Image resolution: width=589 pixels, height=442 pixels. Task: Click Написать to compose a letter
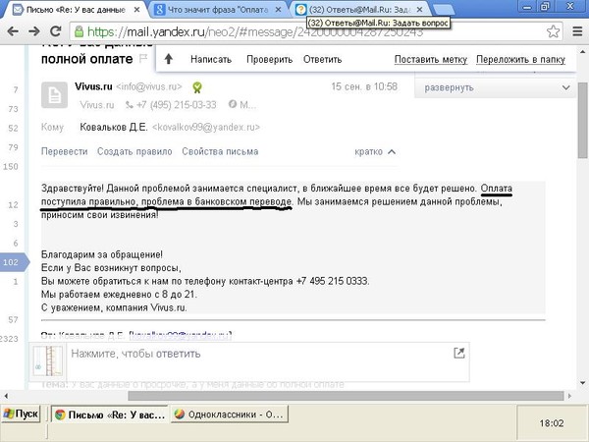211,59
